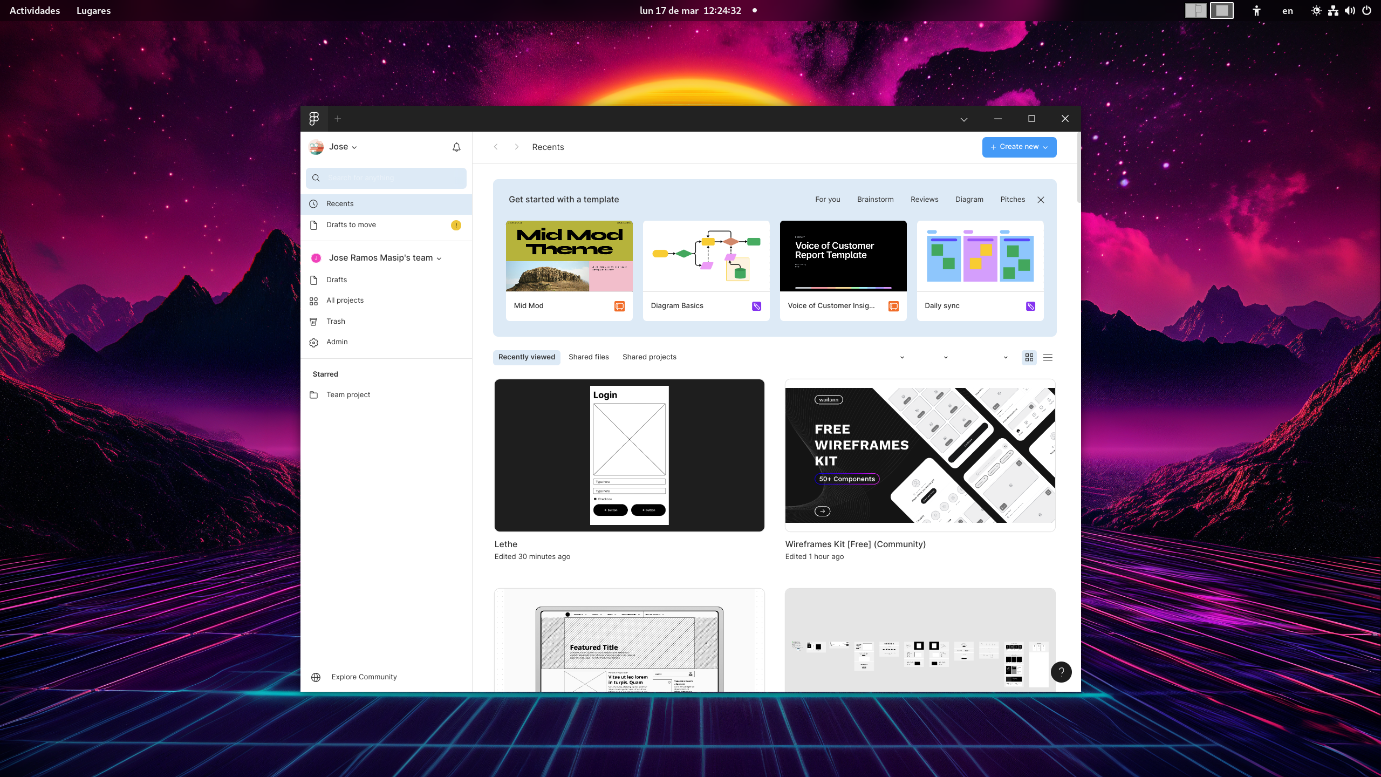
Task: Open Drafts to move
Action: (386, 225)
